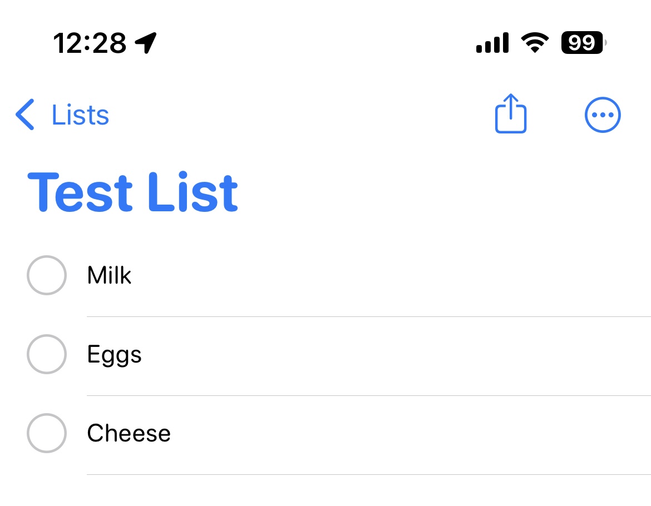
Task: Check off the Cheese reminder
Action: (47, 433)
